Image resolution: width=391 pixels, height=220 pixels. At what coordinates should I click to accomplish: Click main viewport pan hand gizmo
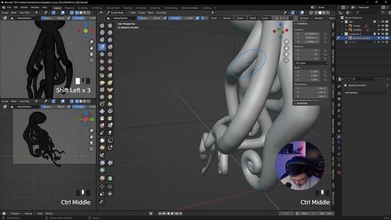(287, 48)
